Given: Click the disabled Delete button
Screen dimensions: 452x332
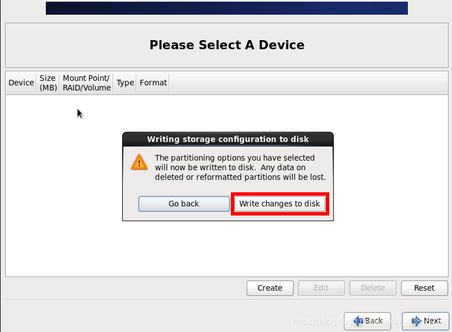Looking at the screenshot, I should [373, 288].
